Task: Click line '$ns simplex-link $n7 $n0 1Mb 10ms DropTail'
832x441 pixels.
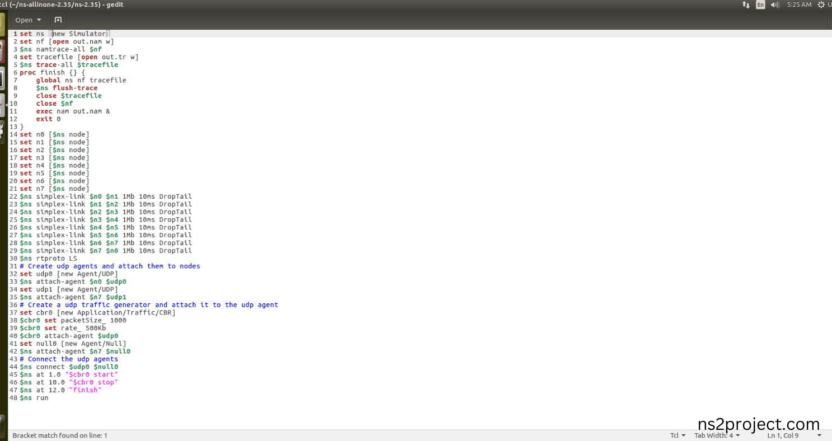Action: [x=106, y=251]
